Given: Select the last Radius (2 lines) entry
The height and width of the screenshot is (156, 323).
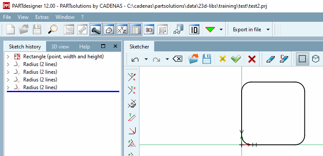Looking at the screenshot, I should tap(40, 87).
